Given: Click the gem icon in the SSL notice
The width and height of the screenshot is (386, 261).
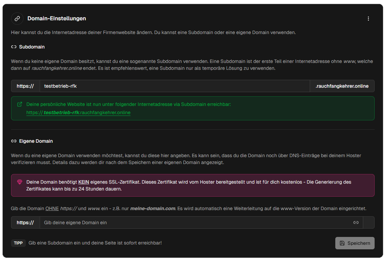Looking at the screenshot, I should [x=19, y=182].
